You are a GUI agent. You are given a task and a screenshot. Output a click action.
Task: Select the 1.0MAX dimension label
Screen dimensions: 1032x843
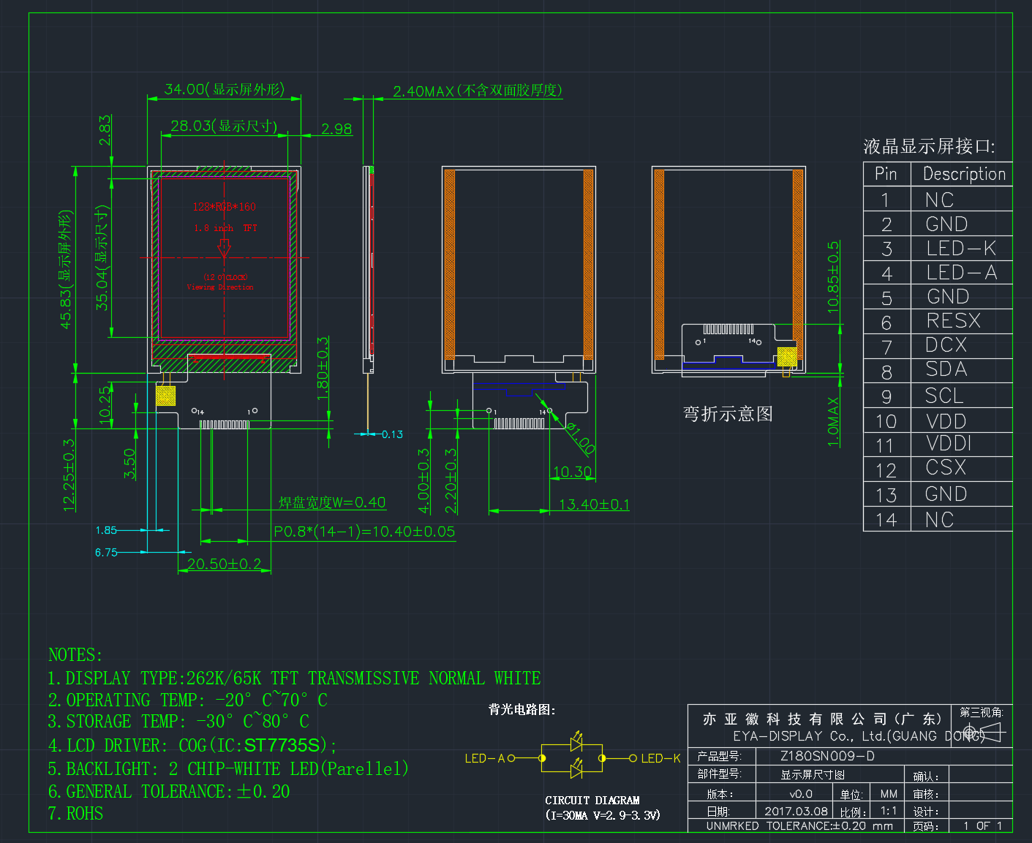[x=834, y=422]
